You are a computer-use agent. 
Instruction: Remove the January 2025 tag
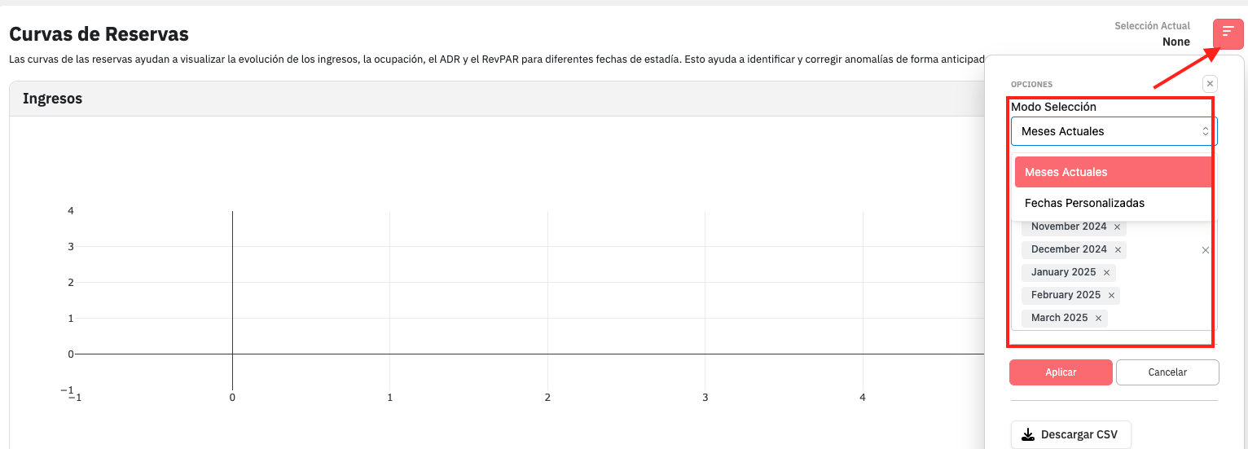(1106, 273)
